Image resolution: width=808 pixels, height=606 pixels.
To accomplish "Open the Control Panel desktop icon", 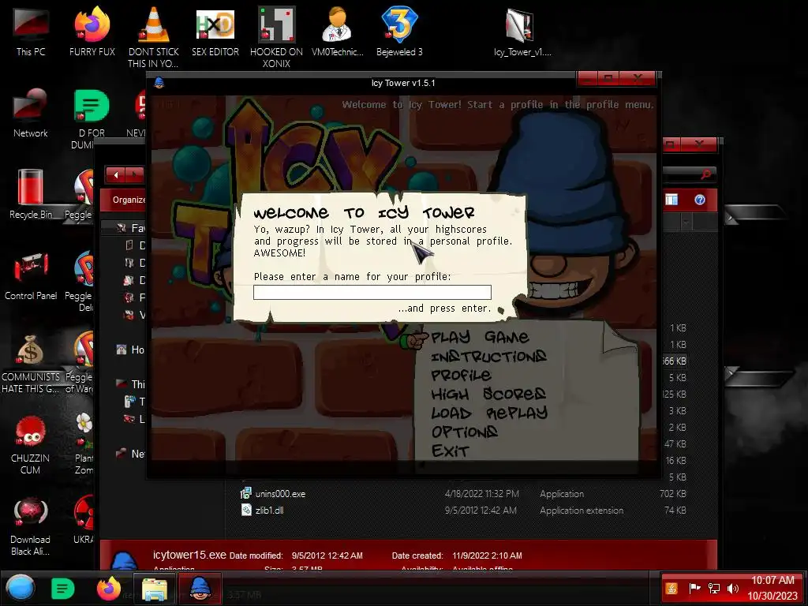I will coord(31,275).
